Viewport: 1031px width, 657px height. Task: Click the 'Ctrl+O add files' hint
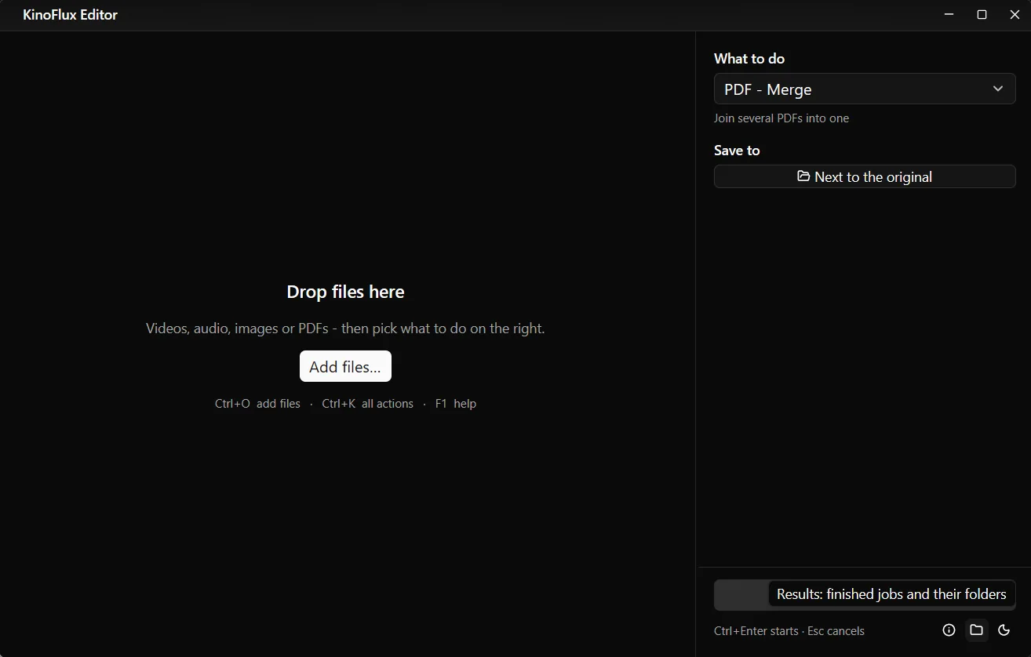click(x=257, y=404)
